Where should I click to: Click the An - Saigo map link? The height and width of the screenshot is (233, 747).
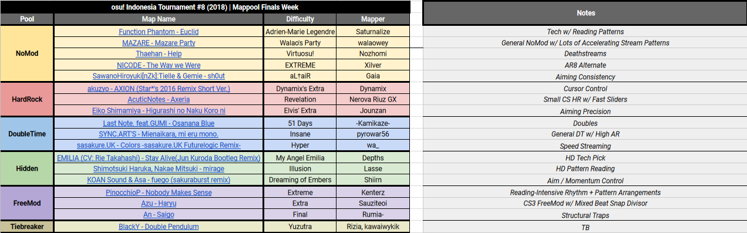(159, 215)
